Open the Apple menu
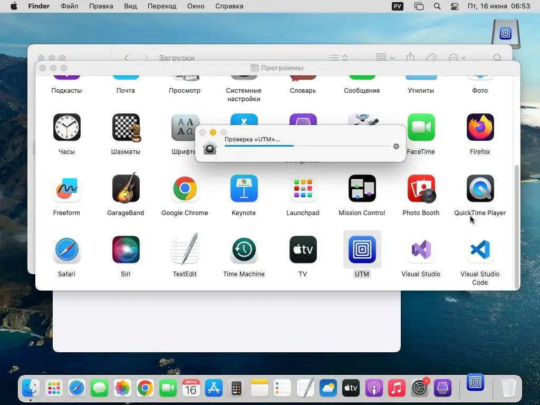540x405 pixels. coord(14,6)
